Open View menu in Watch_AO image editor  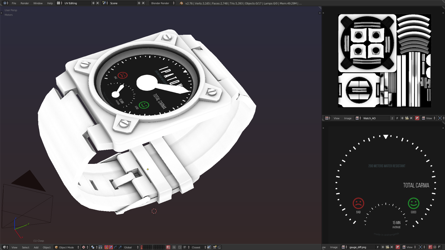[x=337, y=118]
